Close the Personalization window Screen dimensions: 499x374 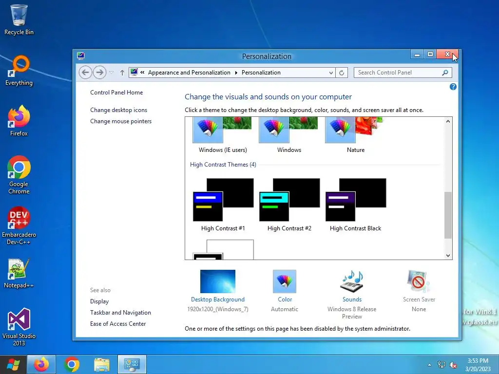[447, 55]
